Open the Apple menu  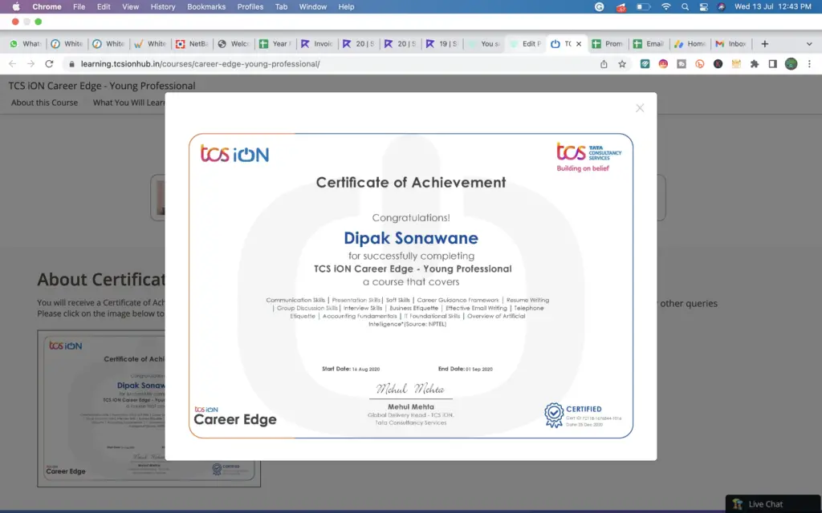(x=16, y=6)
